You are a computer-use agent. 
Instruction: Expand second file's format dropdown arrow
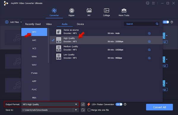pos(167,60)
